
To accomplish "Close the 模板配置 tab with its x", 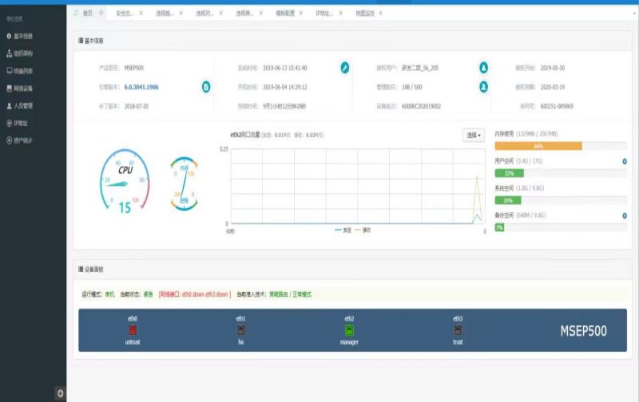I will coord(301,13).
